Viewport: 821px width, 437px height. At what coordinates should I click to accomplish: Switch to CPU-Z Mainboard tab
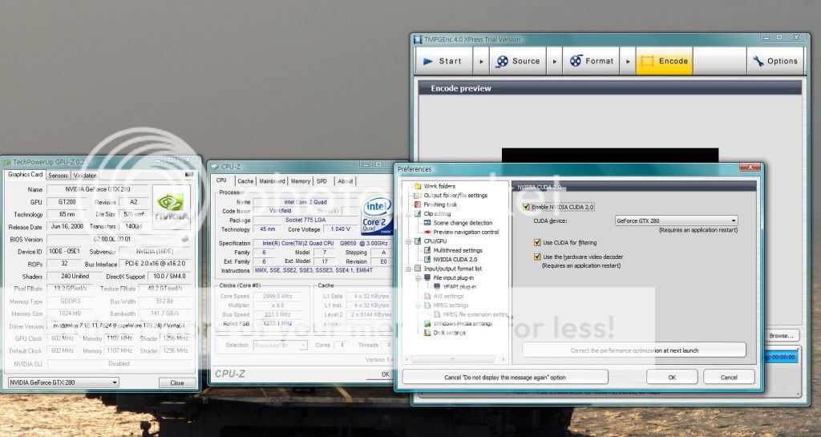(273, 181)
